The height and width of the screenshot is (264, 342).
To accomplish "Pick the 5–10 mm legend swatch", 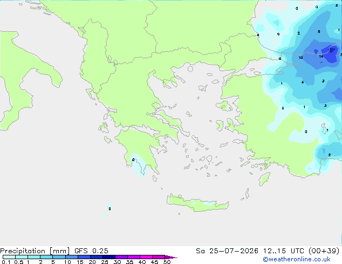I will (x=59, y=257).
